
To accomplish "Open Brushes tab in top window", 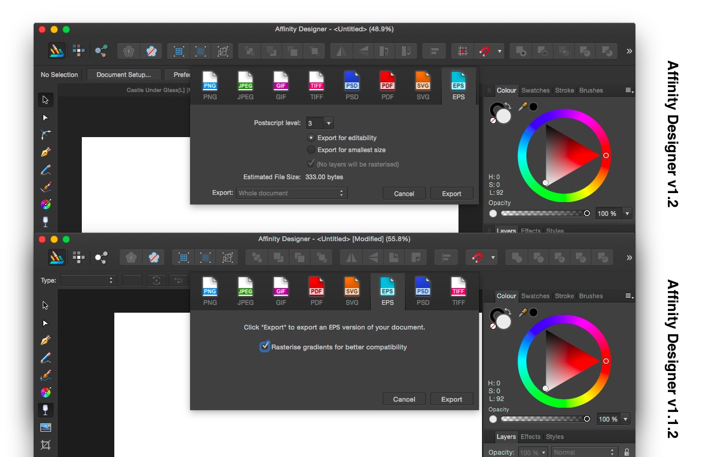I will (x=591, y=90).
